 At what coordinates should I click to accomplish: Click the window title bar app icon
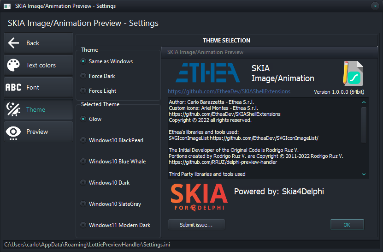tap(7, 6)
